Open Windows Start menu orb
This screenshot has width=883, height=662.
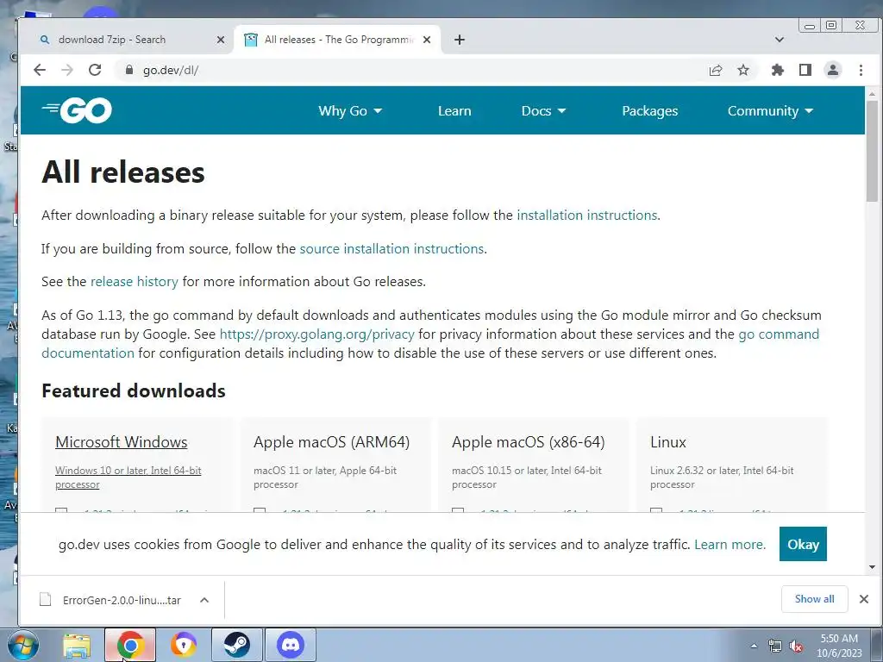pyautogui.click(x=23, y=645)
